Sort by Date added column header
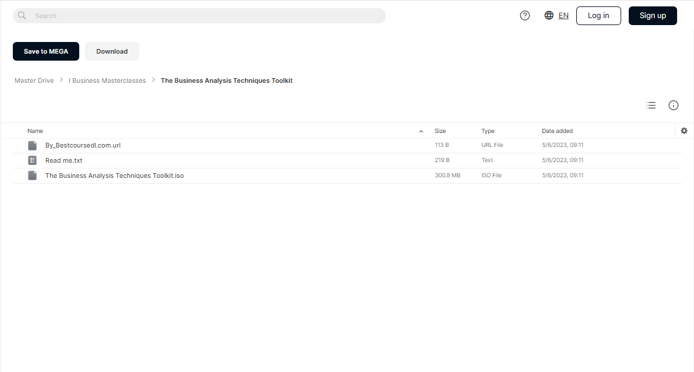 [557, 131]
